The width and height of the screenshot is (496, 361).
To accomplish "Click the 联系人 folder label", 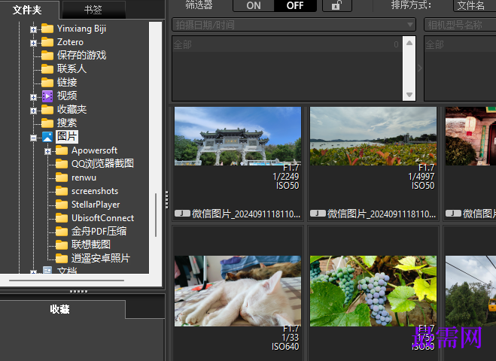I will (x=72, y=69).
